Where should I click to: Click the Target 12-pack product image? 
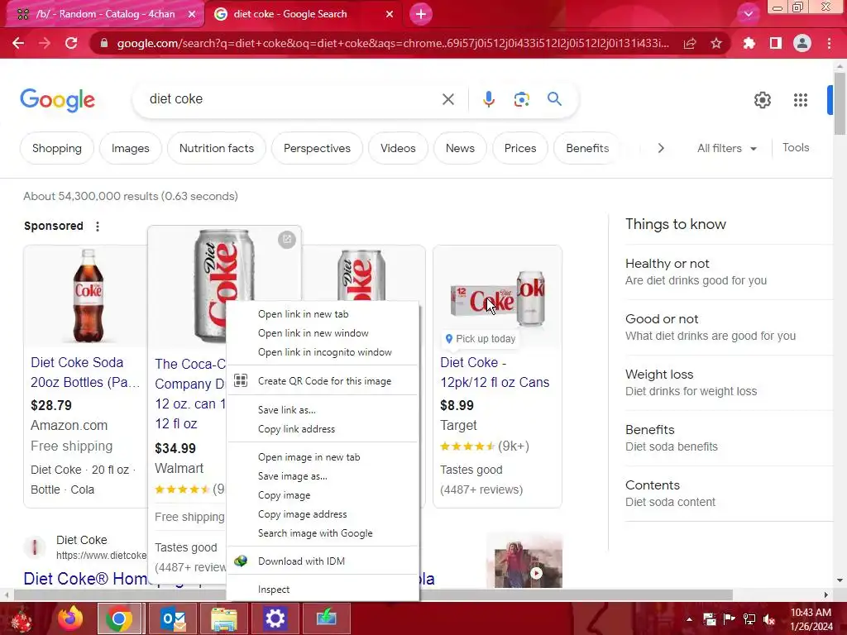tap(497, 298)
